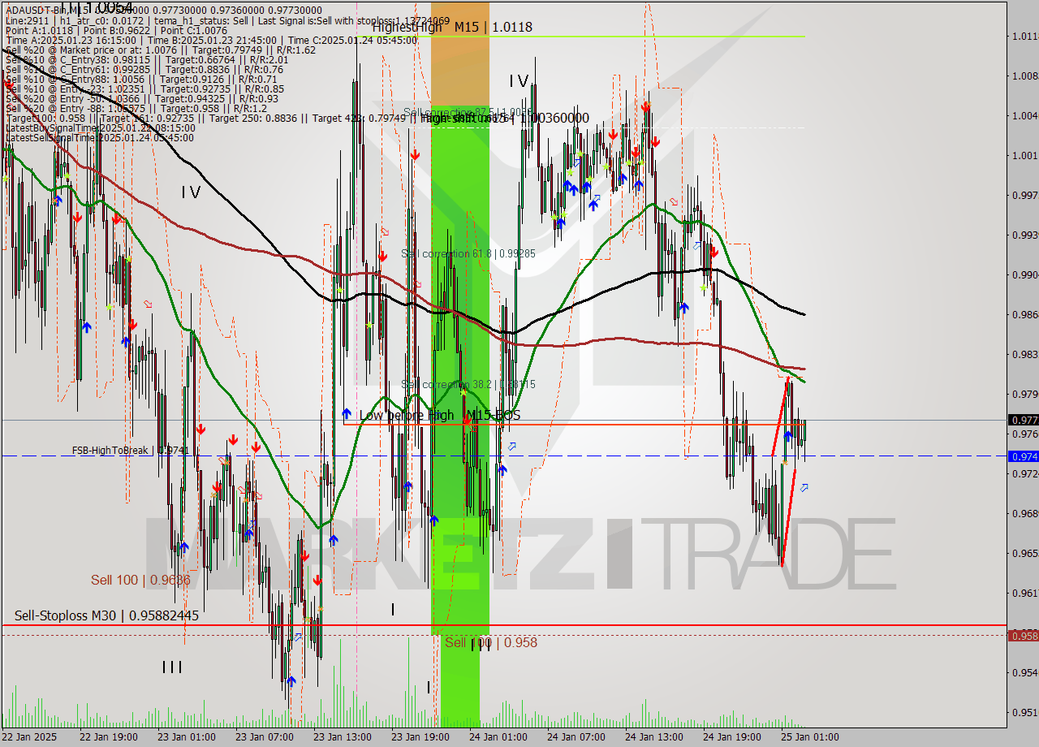Click the Sell 100 | 0.958 label
The height and width of the screenshot is (747, 1039).
coord(491,642)
